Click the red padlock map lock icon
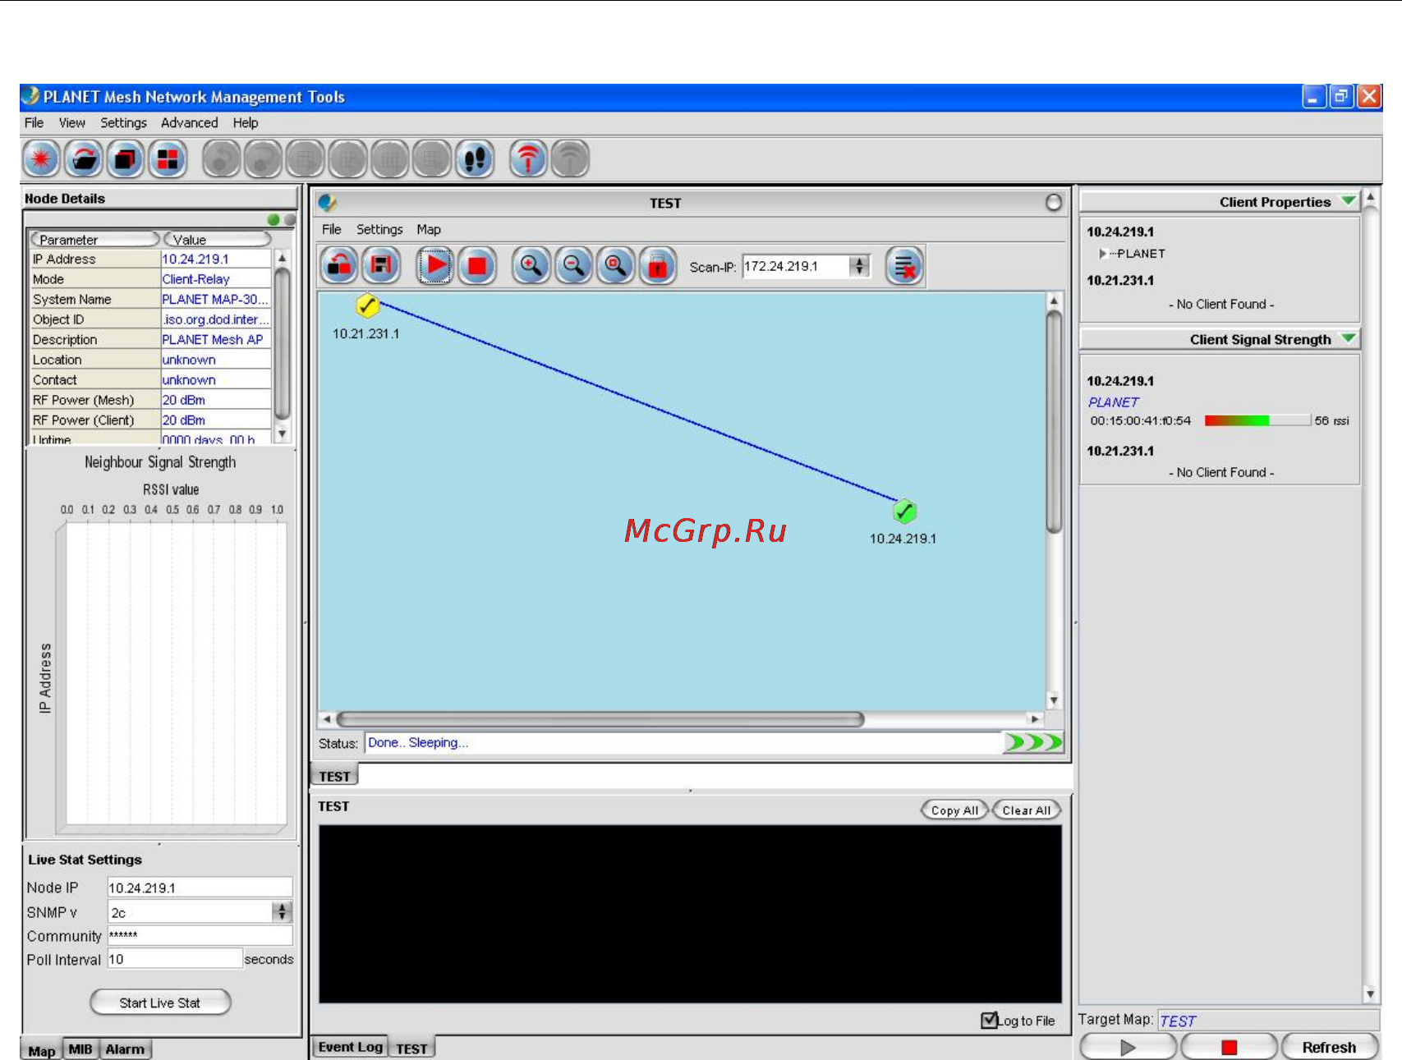This screenshot has width=1402, height=1060. 657,266
